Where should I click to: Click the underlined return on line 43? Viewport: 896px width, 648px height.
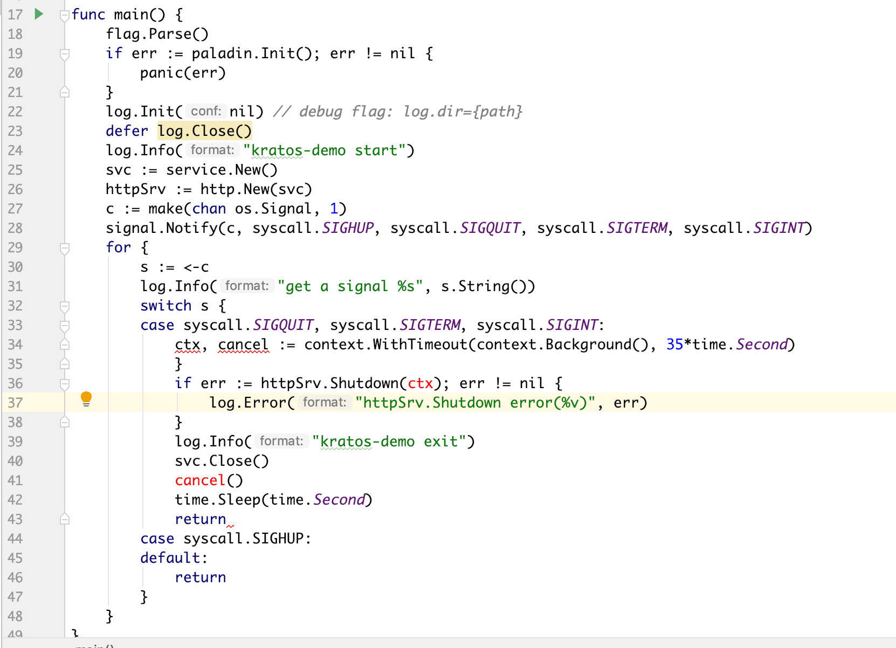pyautogui.click(x=200, y=519)
